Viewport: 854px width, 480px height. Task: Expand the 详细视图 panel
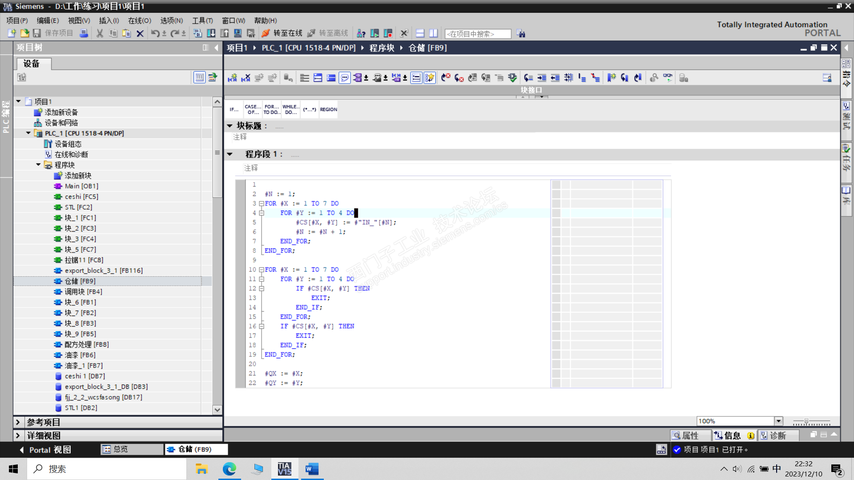[x=18, y=436]
